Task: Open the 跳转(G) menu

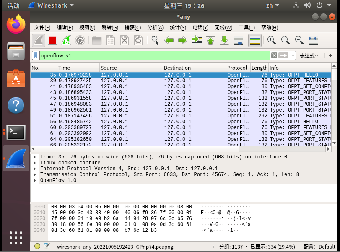Action: 110,28
